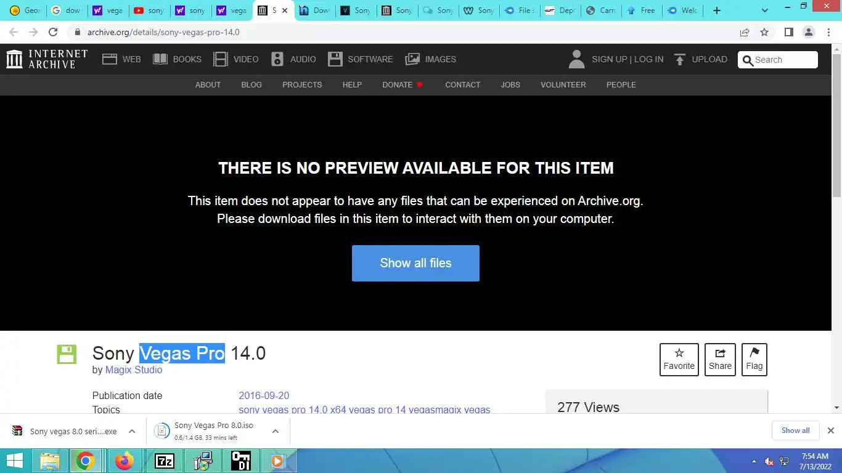Click the user avatar icon
Screen dimensions: 842x473
(x=576, y=59)
